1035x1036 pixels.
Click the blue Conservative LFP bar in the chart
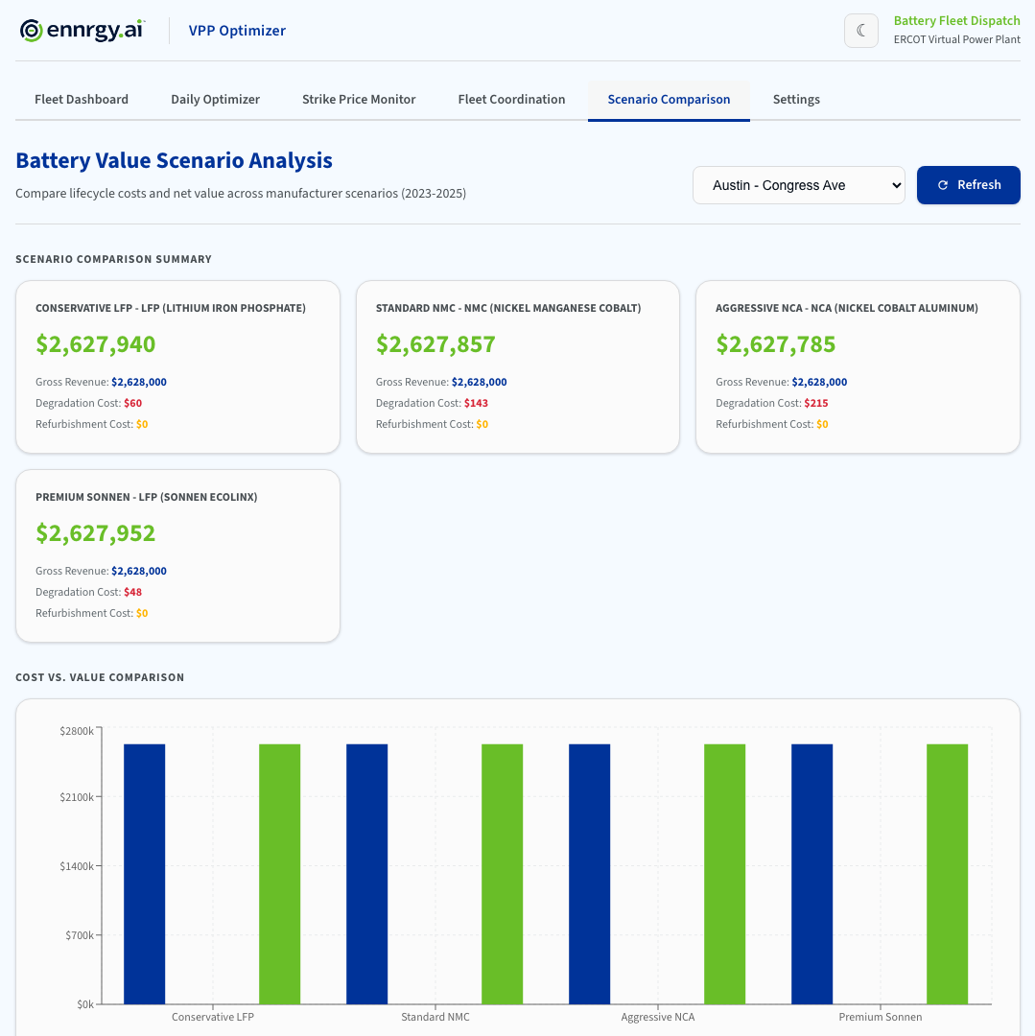click(x=145, y=863)
